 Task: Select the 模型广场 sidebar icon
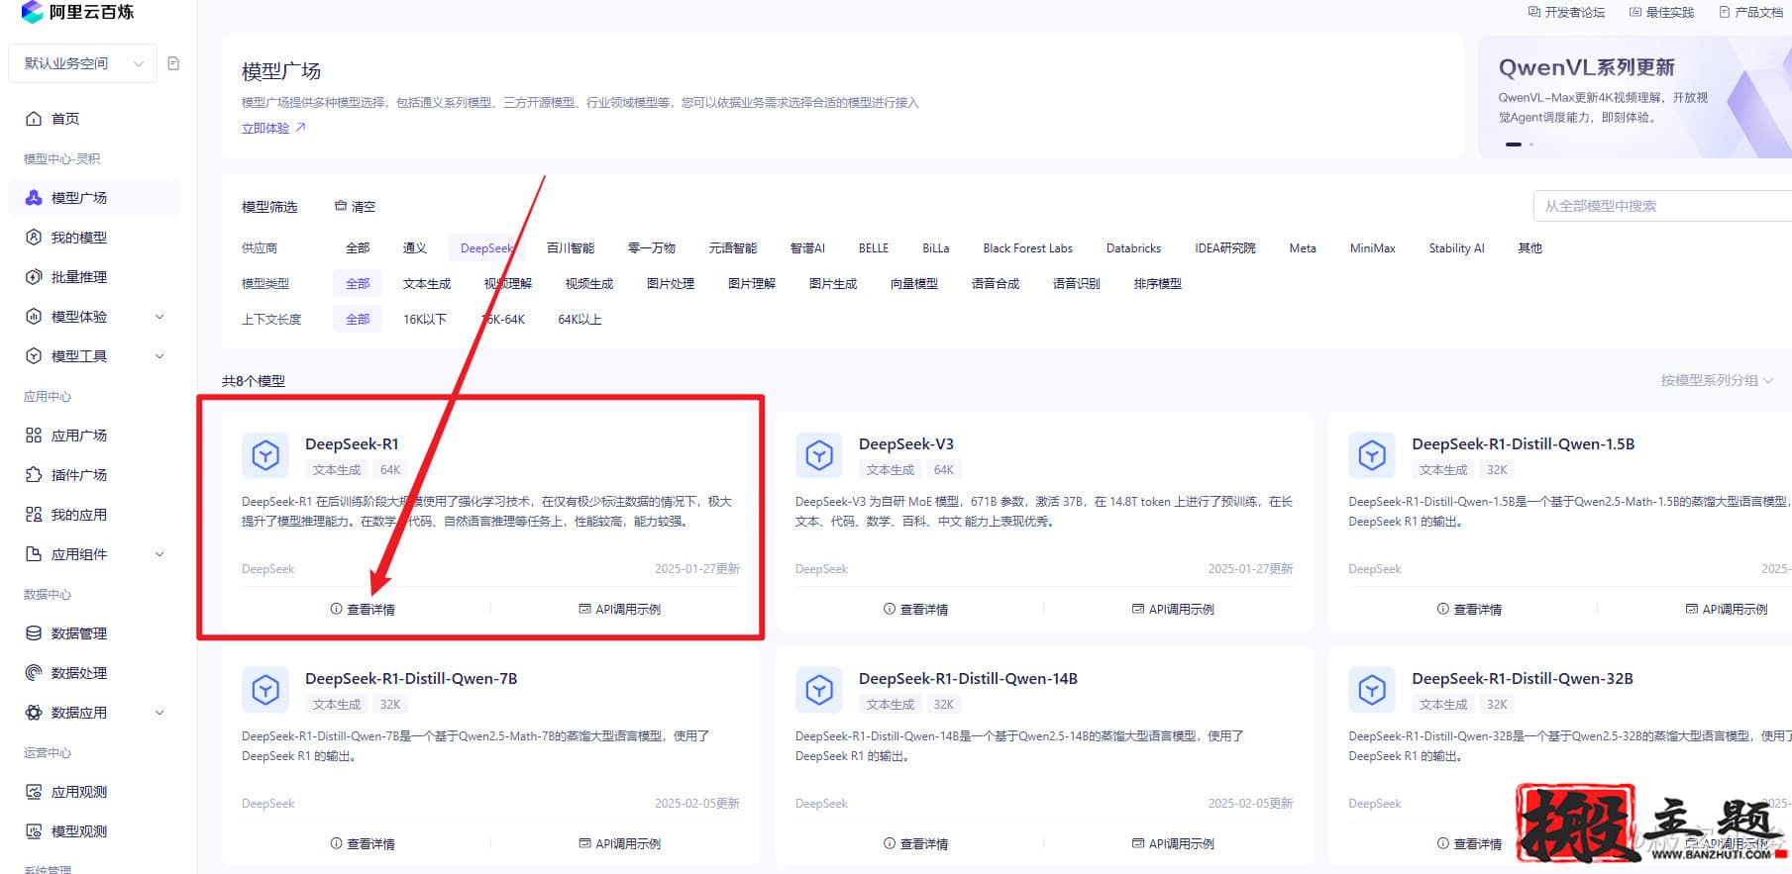[34, 198]
